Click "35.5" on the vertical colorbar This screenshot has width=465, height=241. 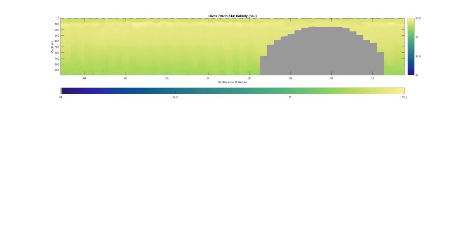pyautogui.click(x=418, y=19)
